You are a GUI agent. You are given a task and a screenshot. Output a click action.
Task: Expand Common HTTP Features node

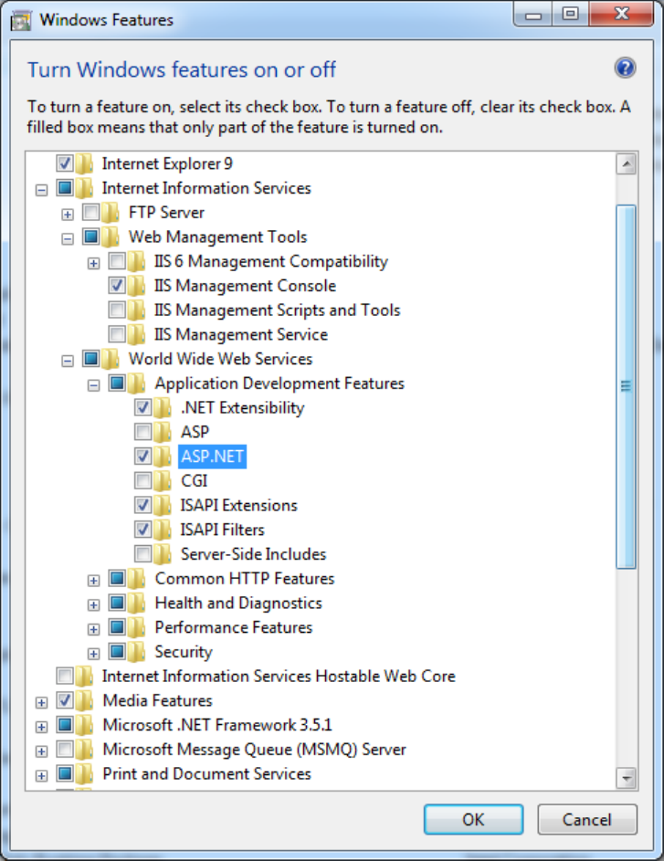pyautogui.click(x=94, y=581)
